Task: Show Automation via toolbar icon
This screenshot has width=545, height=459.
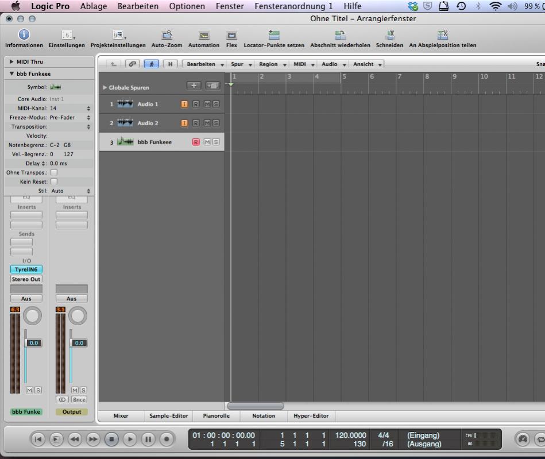Action: (x=204, y=36)
